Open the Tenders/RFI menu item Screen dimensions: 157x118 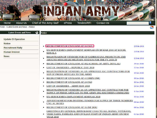click(x=84, y=23)
